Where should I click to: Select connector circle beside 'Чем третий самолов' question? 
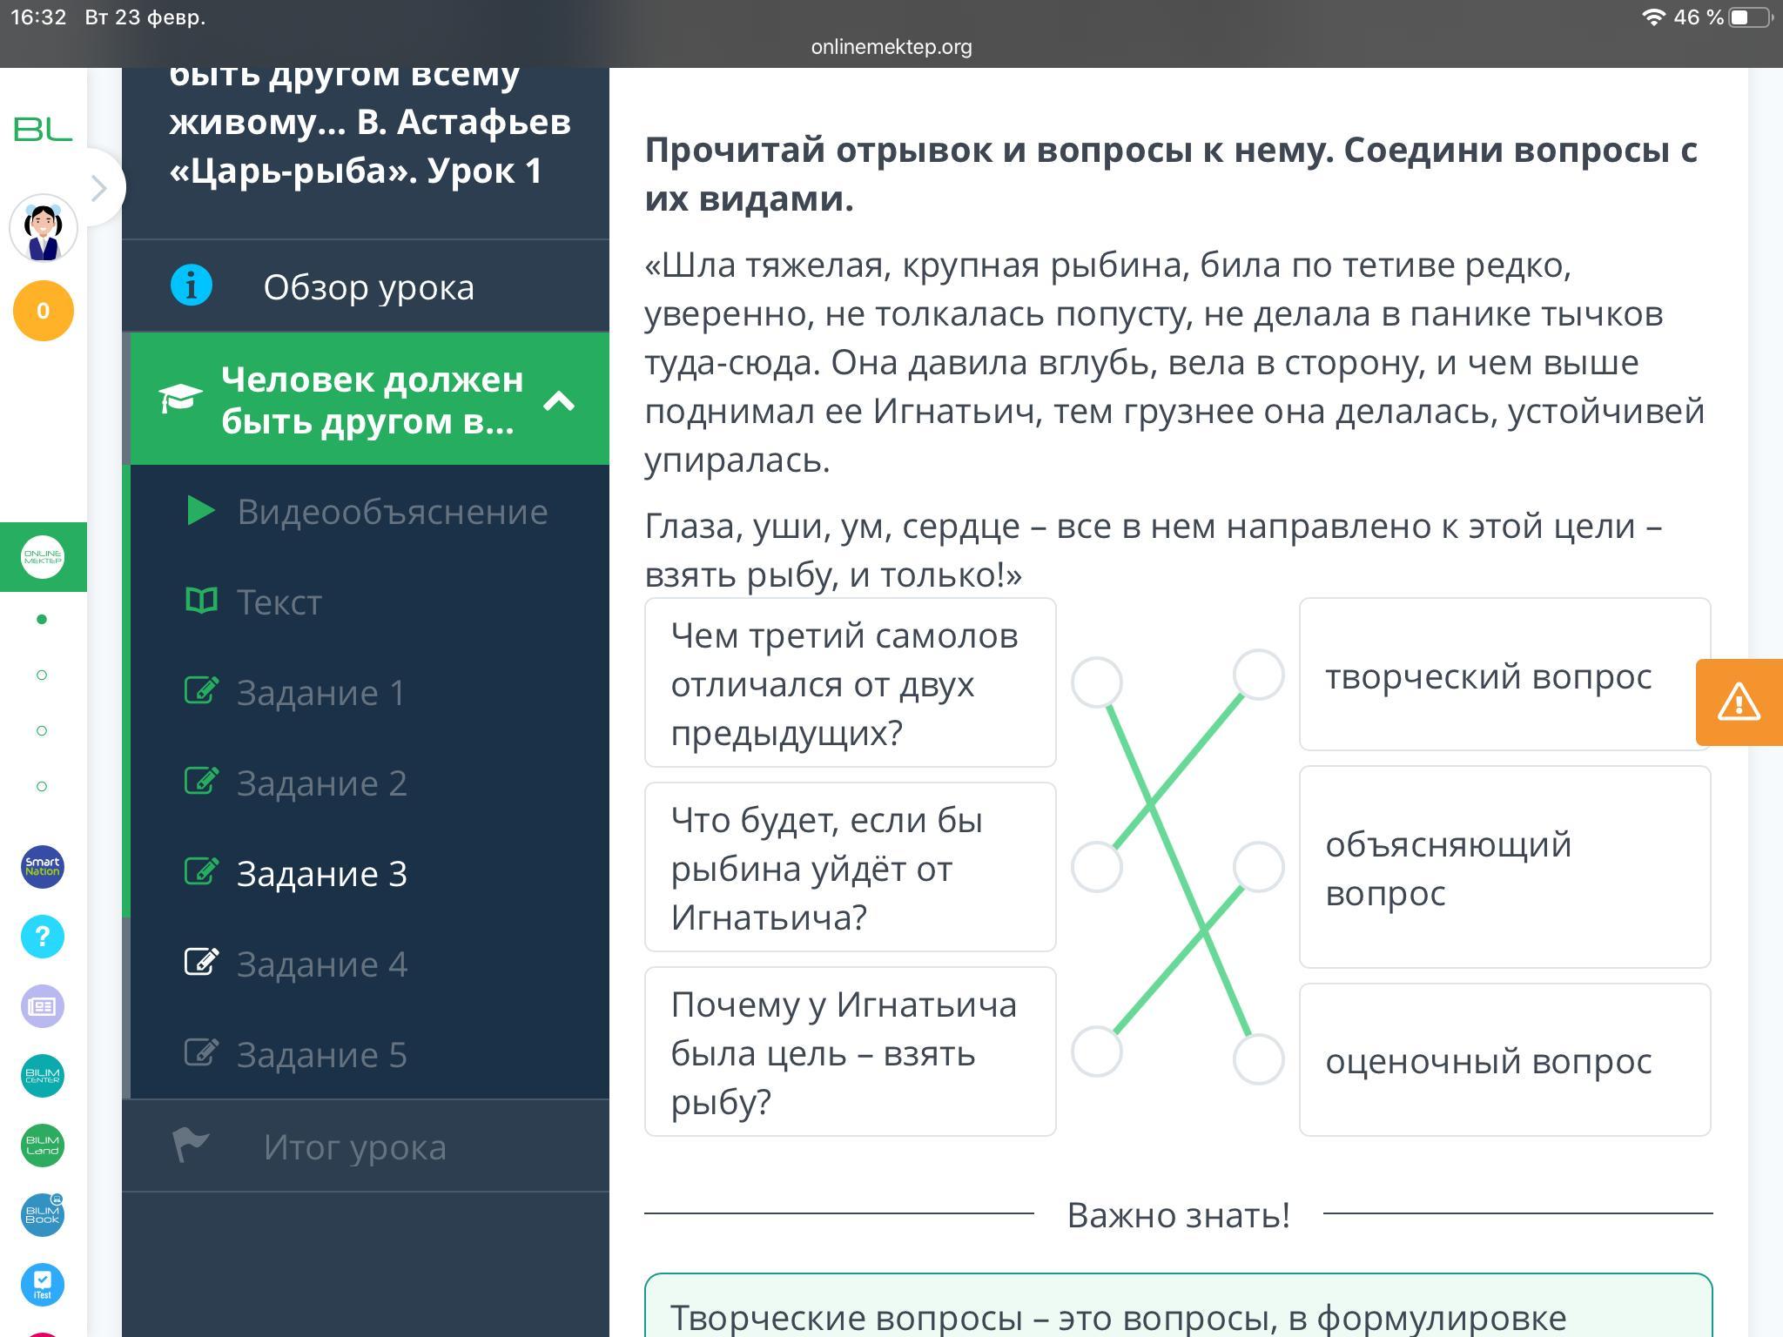click(x=1097, y=682)
